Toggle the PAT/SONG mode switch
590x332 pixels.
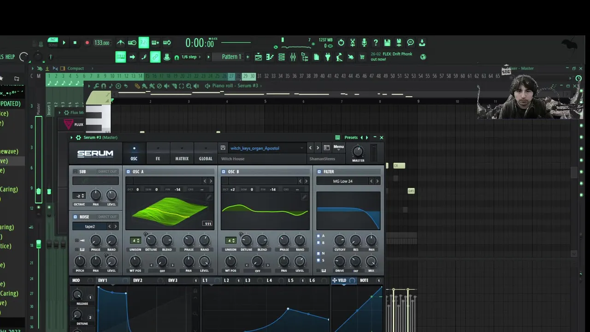click(x=53, y=42)
